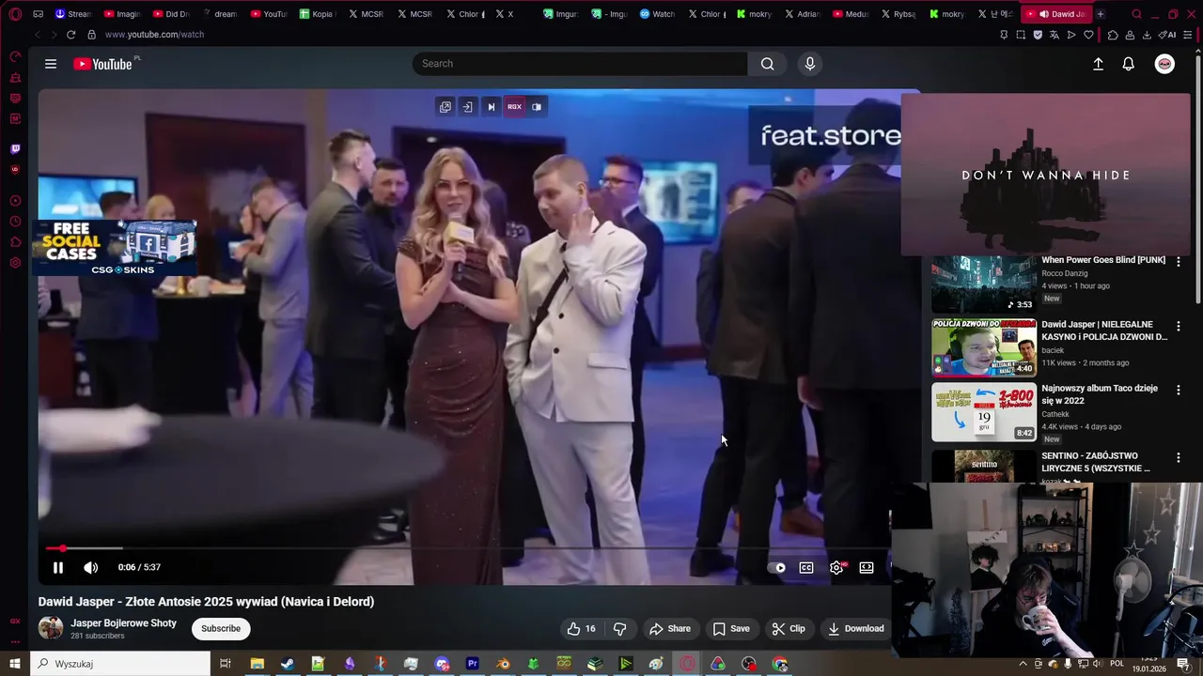
Task: Open Twitch in Opera sidebar
Action: pos(15,148)
